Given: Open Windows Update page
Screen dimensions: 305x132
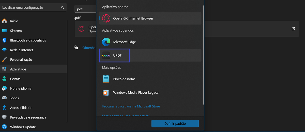Looking at the screenshot, I should tap(34, 127).
